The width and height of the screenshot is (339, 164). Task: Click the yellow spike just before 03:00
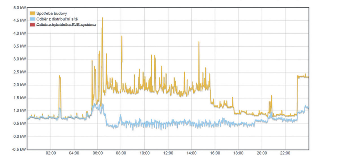60,76
